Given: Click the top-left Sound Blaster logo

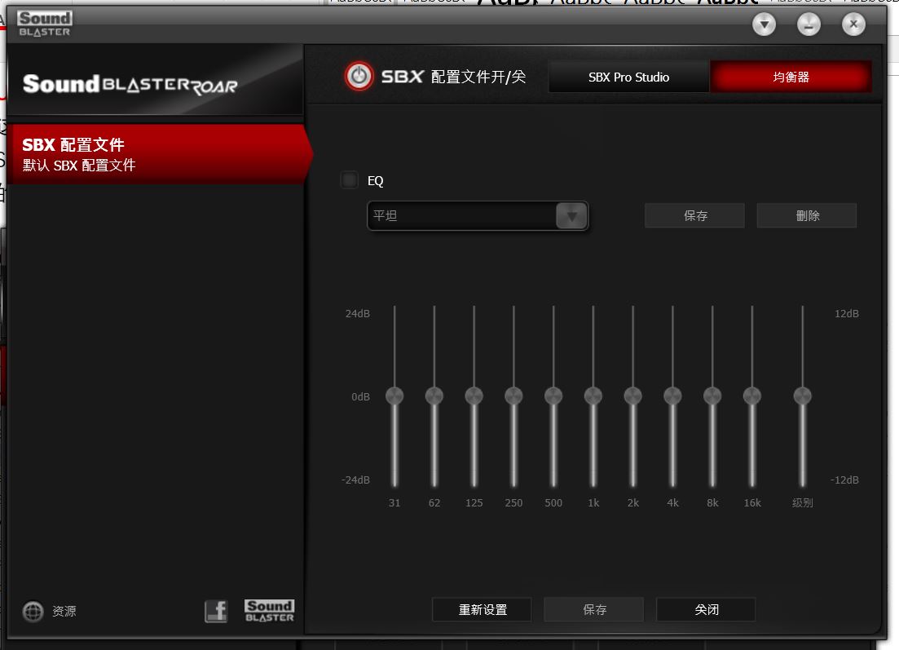Looking at the screenshot, I should coord(45,24).
